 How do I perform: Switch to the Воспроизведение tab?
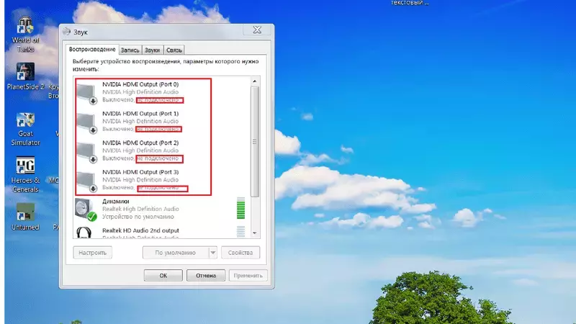pos(92,49)
